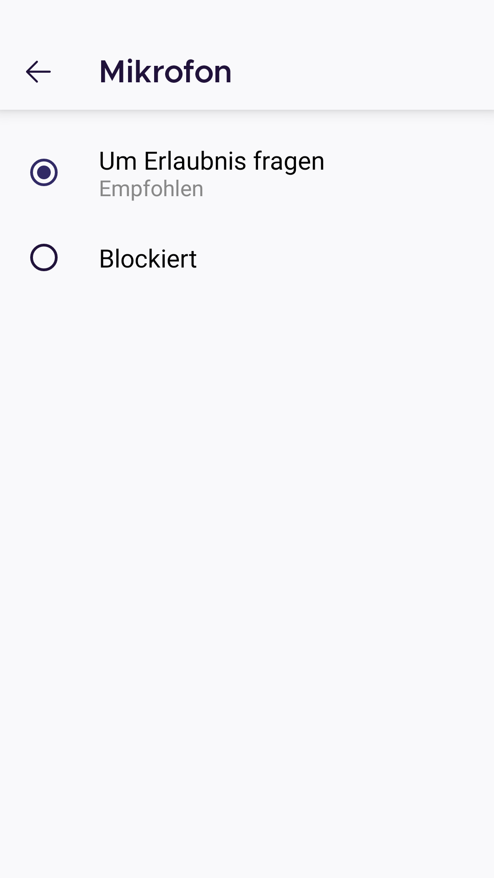Tap the back arrow icon
This screenshot has width=494, height=878.
coord(38,72)
